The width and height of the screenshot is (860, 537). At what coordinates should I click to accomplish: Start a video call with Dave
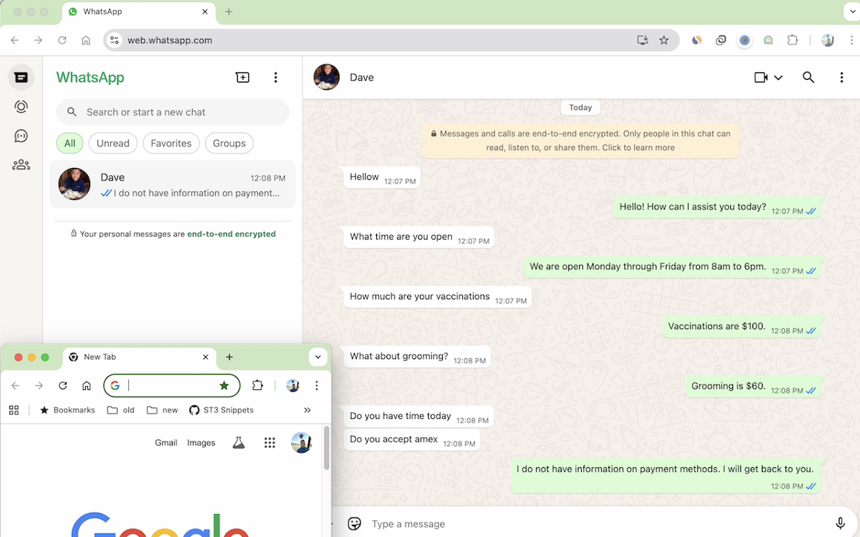761,78
